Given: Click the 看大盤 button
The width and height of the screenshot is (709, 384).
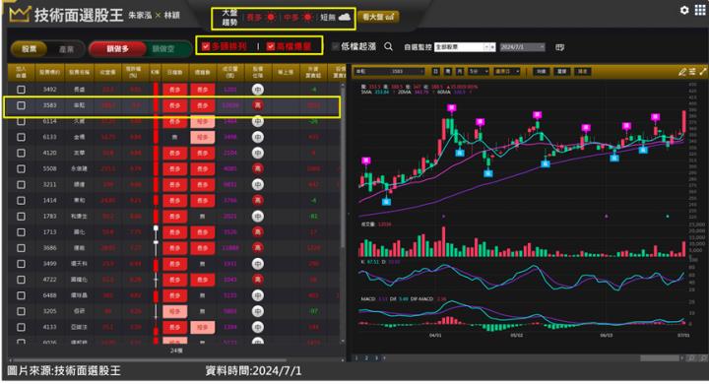Looking at the screenshot, I should (x=378, y=17).
